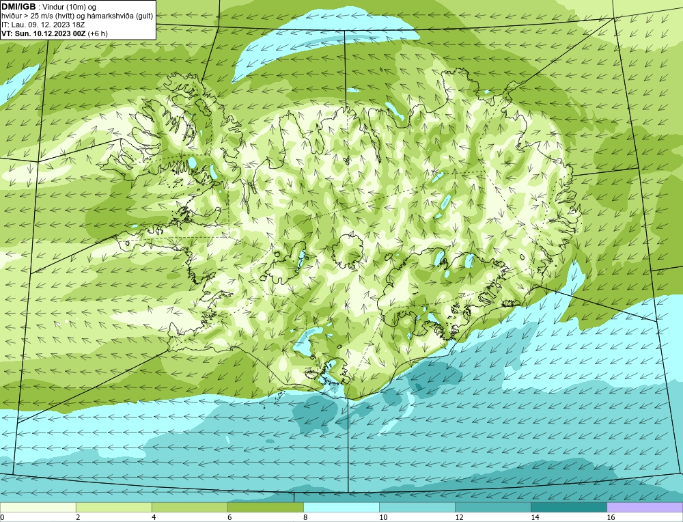Click the legend value "4"
The height and width of the screenshot is (522, 683).
[x=154, y=517]
